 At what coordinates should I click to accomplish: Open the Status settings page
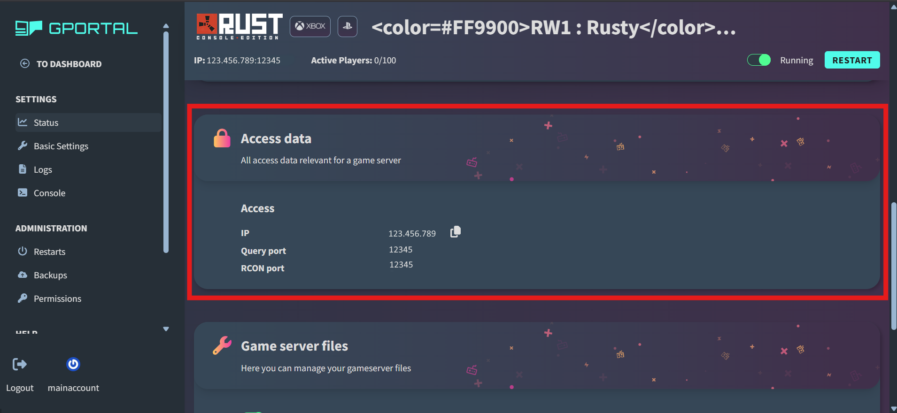pyautogui.click(x=88, y=122)
